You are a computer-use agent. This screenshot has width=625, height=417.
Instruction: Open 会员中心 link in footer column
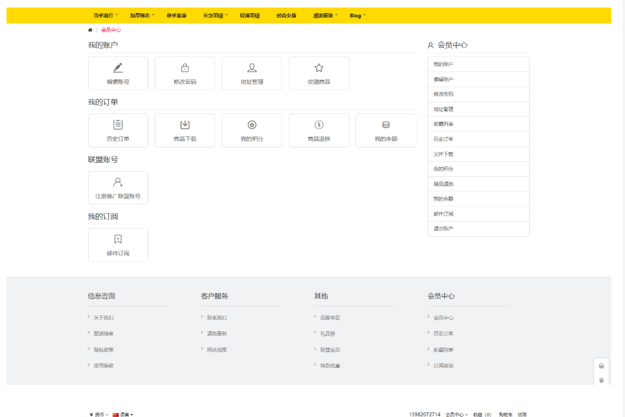click(x=443, y=318)
